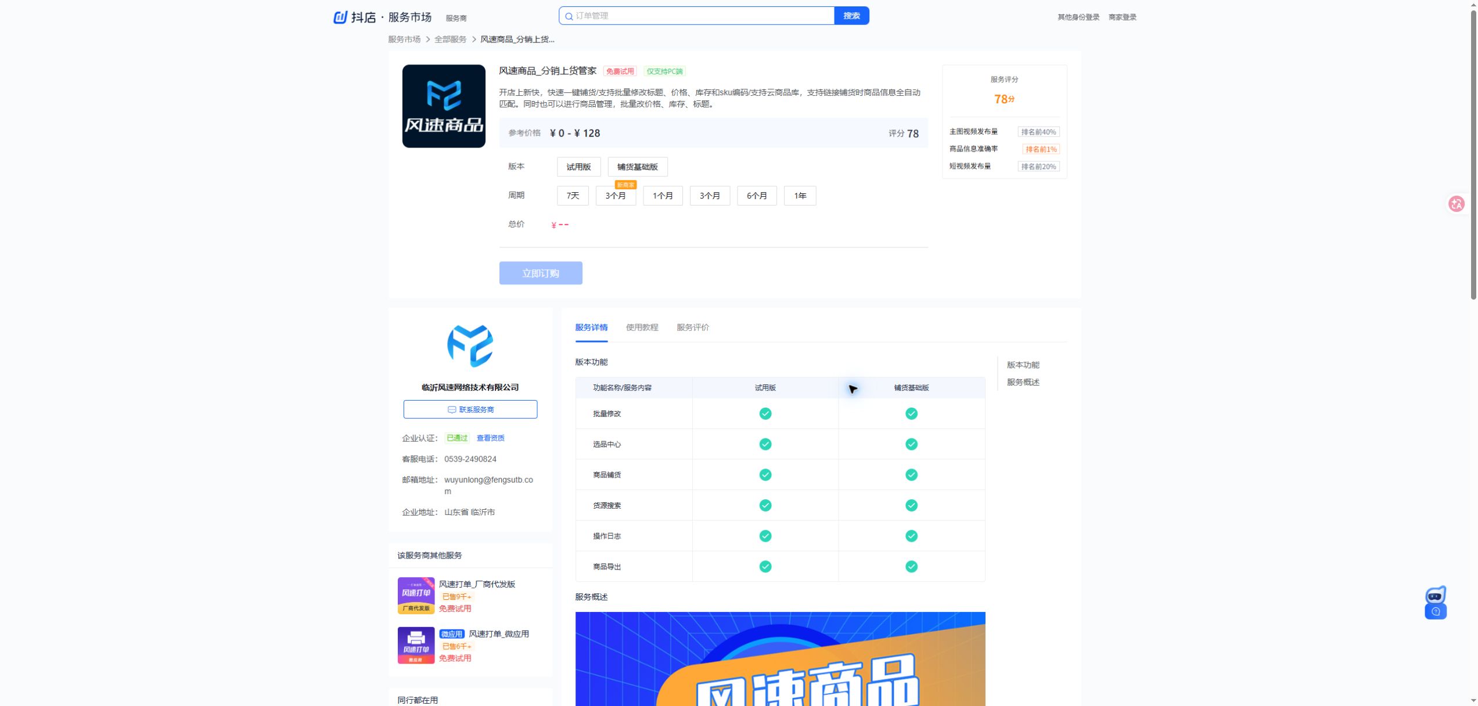Go to 服务市场 breadcrumb
This screenshot has height=706, width=1478.
(404, 39)
